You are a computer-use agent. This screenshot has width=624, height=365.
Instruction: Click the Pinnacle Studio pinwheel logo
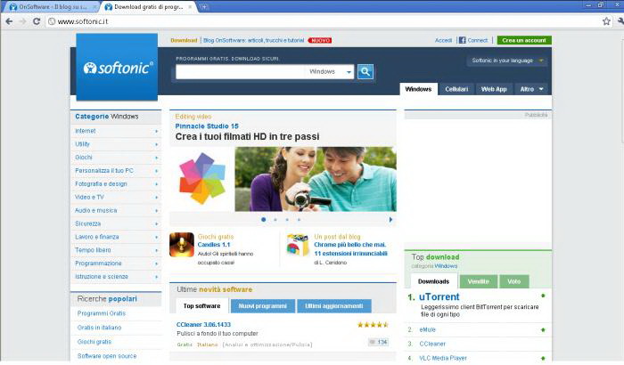pos(202,179)
